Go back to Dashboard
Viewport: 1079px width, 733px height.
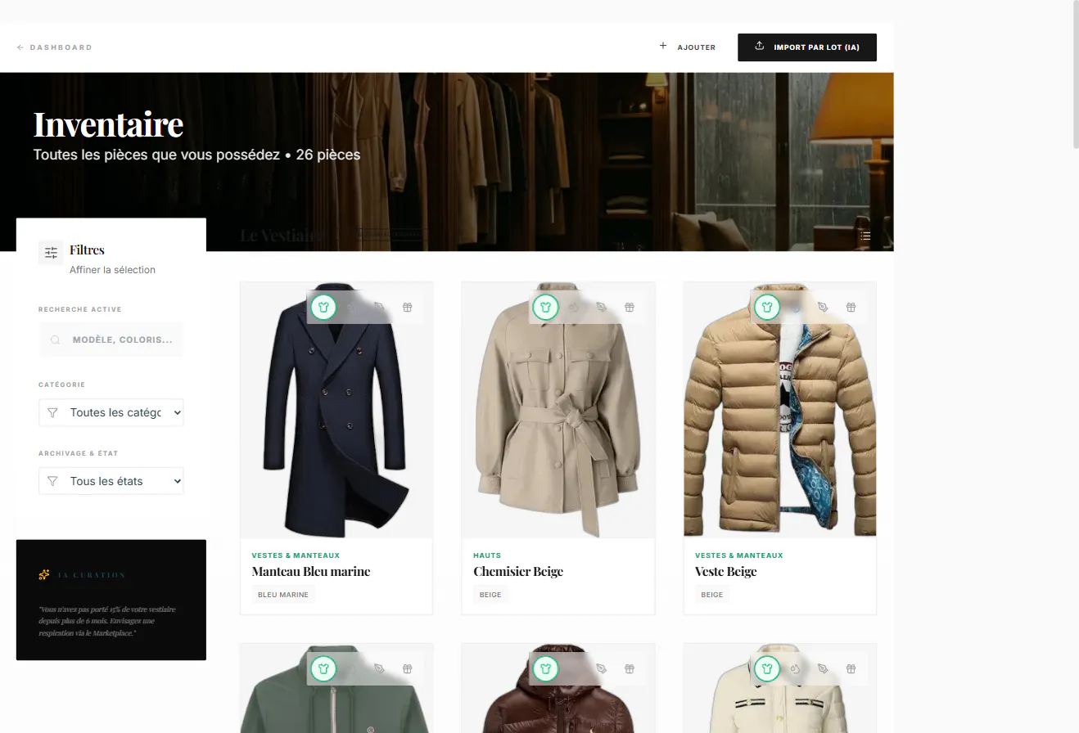point(55,47)
